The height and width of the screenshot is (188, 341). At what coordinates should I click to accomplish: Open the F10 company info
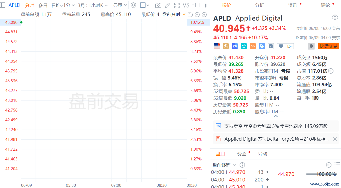195,5
